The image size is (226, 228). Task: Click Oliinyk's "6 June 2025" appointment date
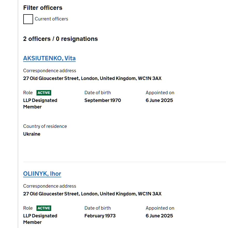159,216
